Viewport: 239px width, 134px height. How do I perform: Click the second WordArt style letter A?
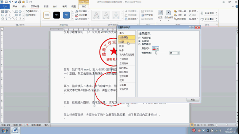tap(106, 15)
